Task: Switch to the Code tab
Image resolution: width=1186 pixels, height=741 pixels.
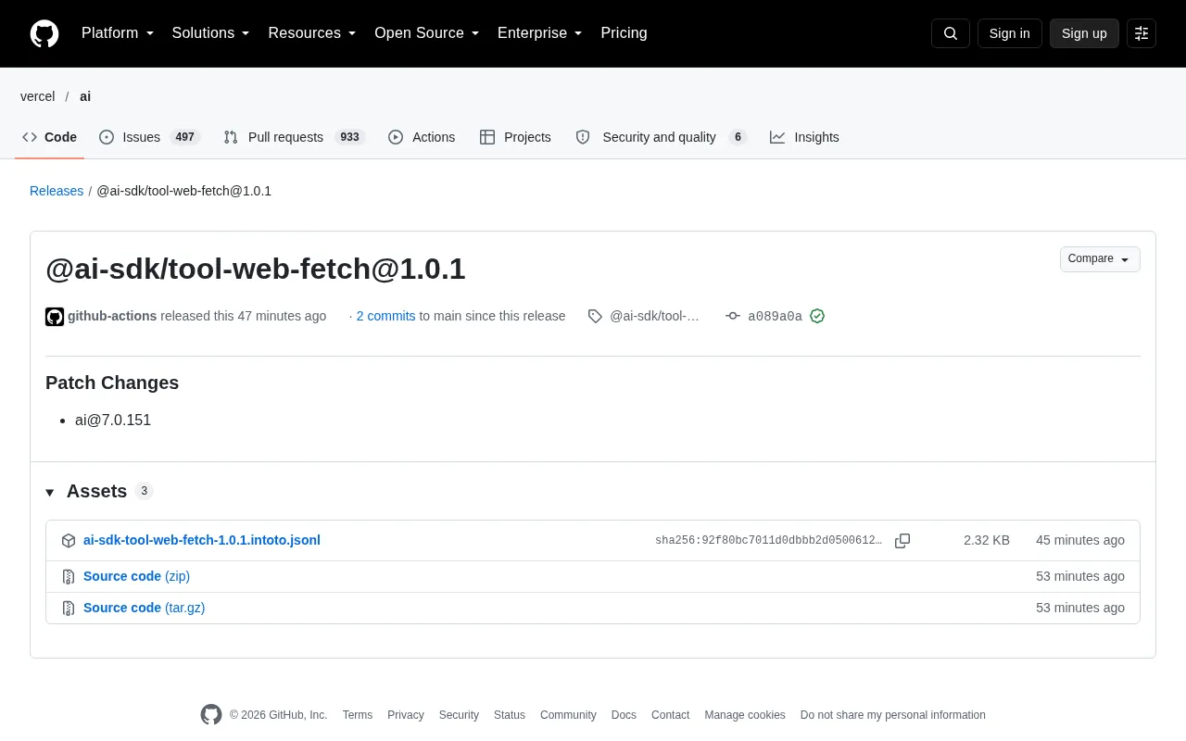Action: (x=50, y=137)
